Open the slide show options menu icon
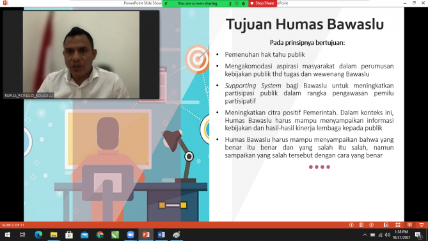 tap(361, 225)
